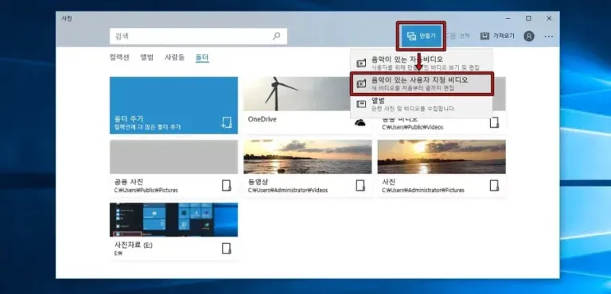Click the C:\Users\Administrator\Pictures path text
This screenshot has height=294, width=611.
(423, 191)
